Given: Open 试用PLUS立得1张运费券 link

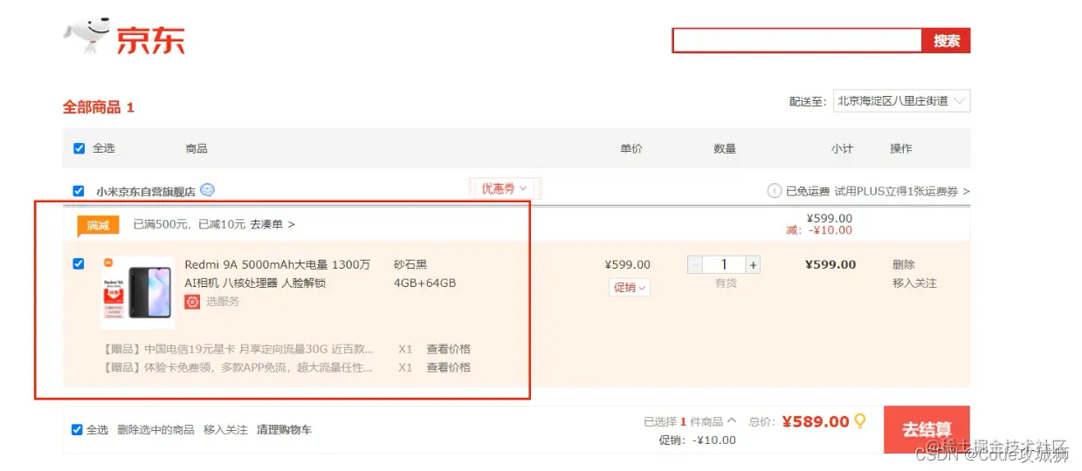Looking at the screenshot, I should coord(902,191).
